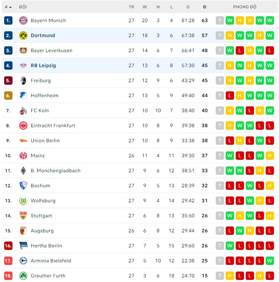The image size is (279, 282).
Task: Click the Bayer Leverkusen crest icon
Action: [23, 50]
